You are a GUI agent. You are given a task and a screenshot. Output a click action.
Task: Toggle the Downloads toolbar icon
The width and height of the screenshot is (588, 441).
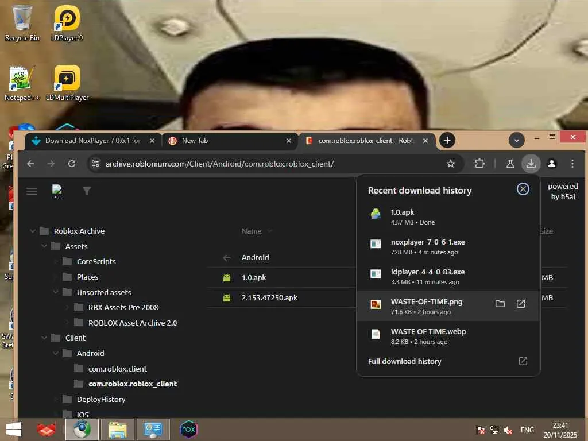[531, 164]
